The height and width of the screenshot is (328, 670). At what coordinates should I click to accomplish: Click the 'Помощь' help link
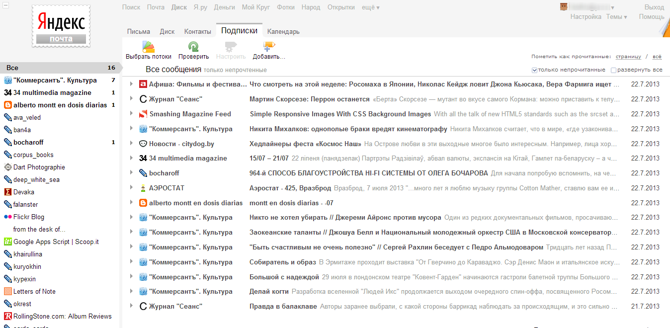coord(652,17)
